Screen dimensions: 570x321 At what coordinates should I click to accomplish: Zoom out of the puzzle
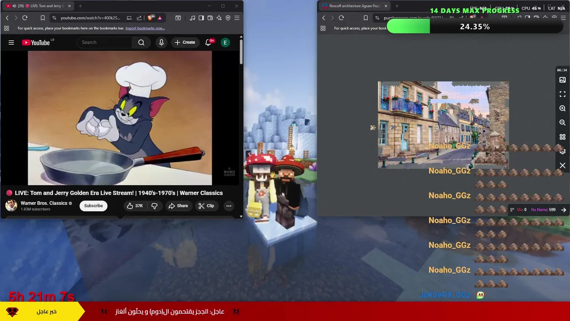[562, 123]
